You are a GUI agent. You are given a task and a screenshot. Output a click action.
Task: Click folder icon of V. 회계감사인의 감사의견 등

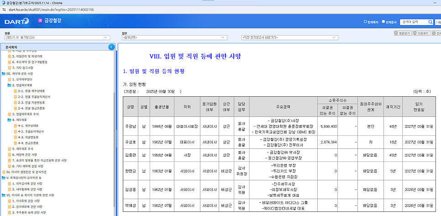(x=3, y=178)
